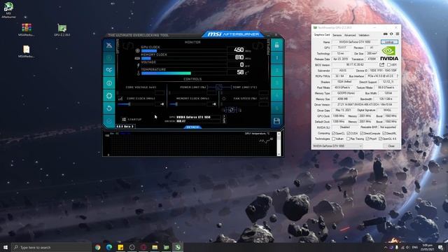Viewport: 448px width, 252px height.
Task: Click the Memory Clock offset value field
Action: pos(211,104)
